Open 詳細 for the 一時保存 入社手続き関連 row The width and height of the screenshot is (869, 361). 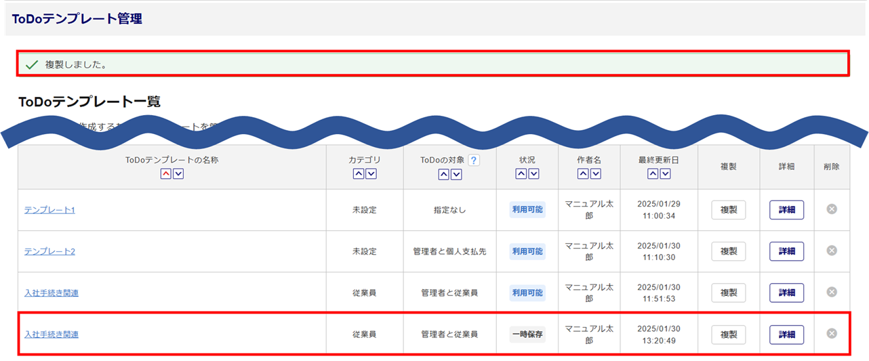click(x=786, y=335)
